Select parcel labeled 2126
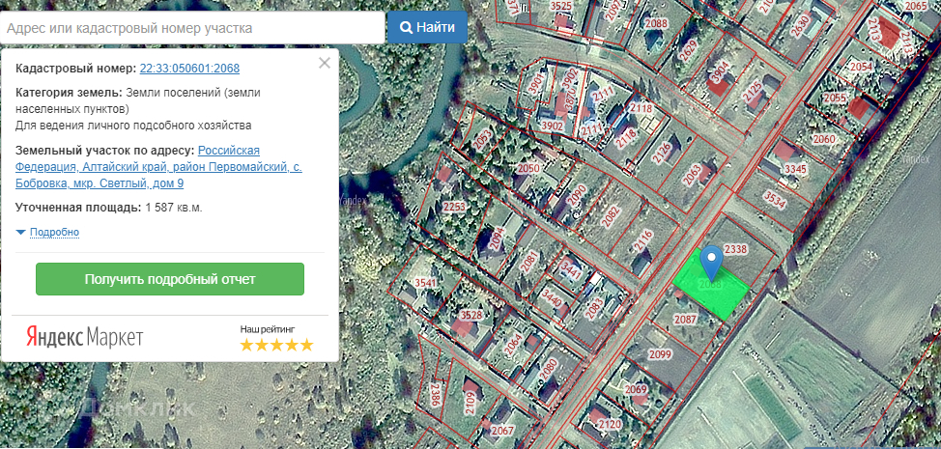The height and width of the screenshot is (449, 941). pyautogui.click(x=662, y=153)
